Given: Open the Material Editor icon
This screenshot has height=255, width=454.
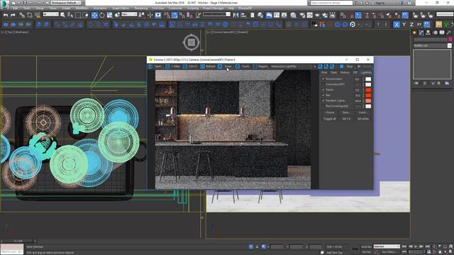Looking at the screenshot, I should (x=293, y=15).
